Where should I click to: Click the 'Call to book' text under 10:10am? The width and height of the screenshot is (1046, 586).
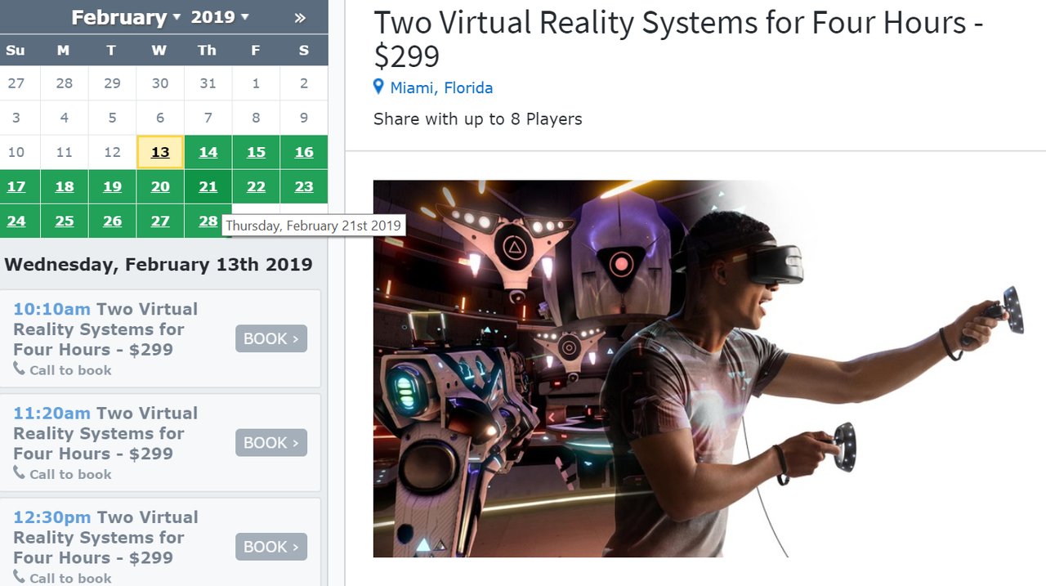tap(70, 370)
